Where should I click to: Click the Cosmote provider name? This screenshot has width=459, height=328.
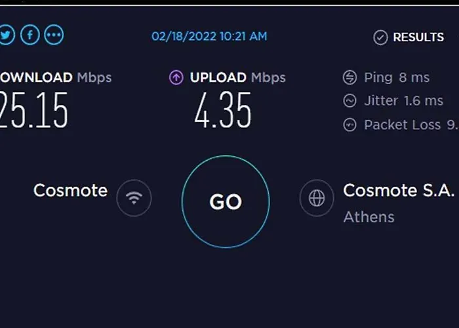pos(71,191)
